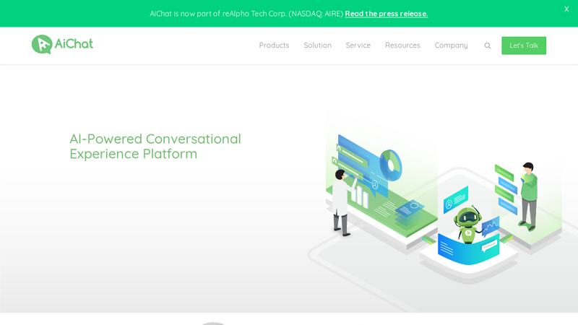The width and height of the screenshot is (578, 325).
Task: Click the 'AI-Powered Conversational Experience Platform' heading
Action: [155, 147]
